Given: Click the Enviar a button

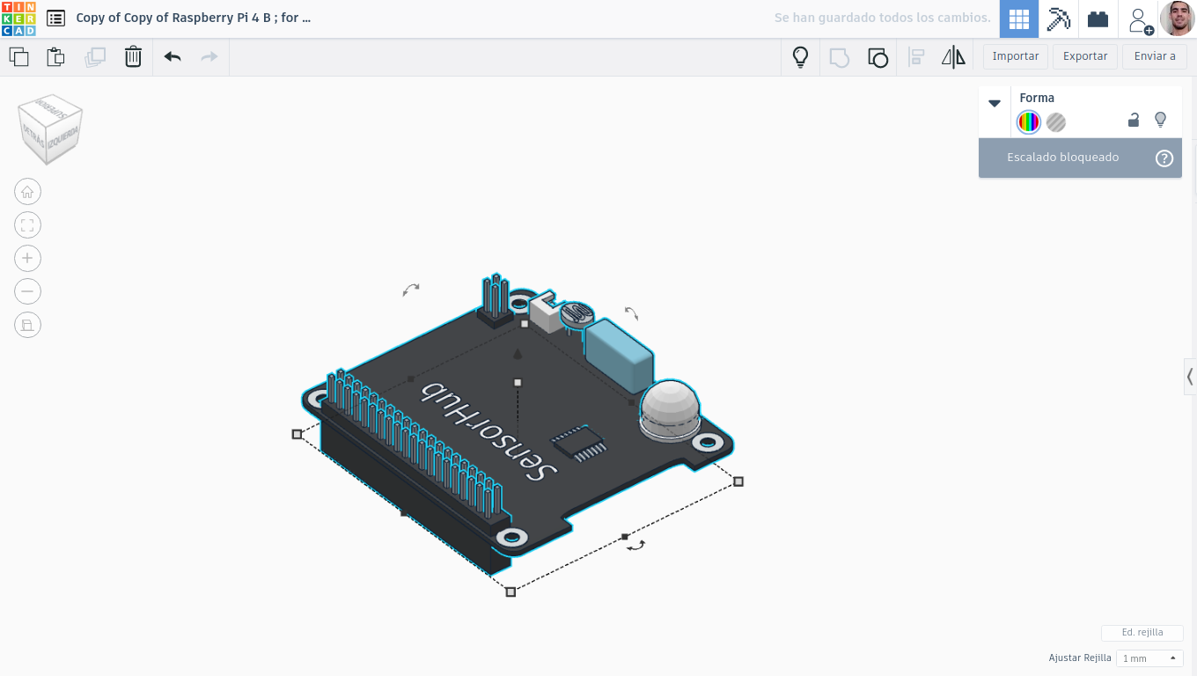Looking at the screenshot, I should (x=1155, y=56).
